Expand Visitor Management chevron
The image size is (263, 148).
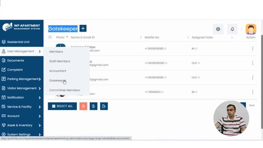tap(39, 88)
